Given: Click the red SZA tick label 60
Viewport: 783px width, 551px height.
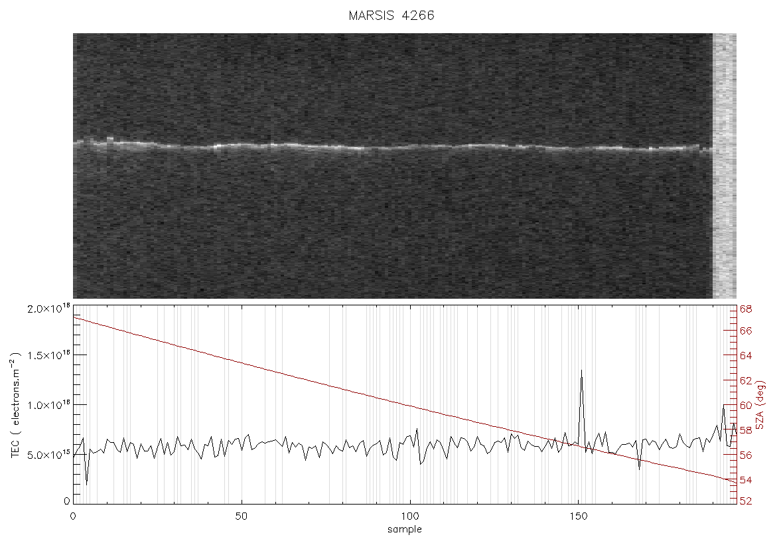Looking at the screenshot, I should tap(746, 405).
